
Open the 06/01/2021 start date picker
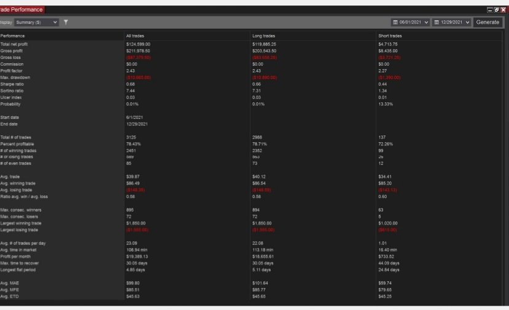(x=410, y=22)
